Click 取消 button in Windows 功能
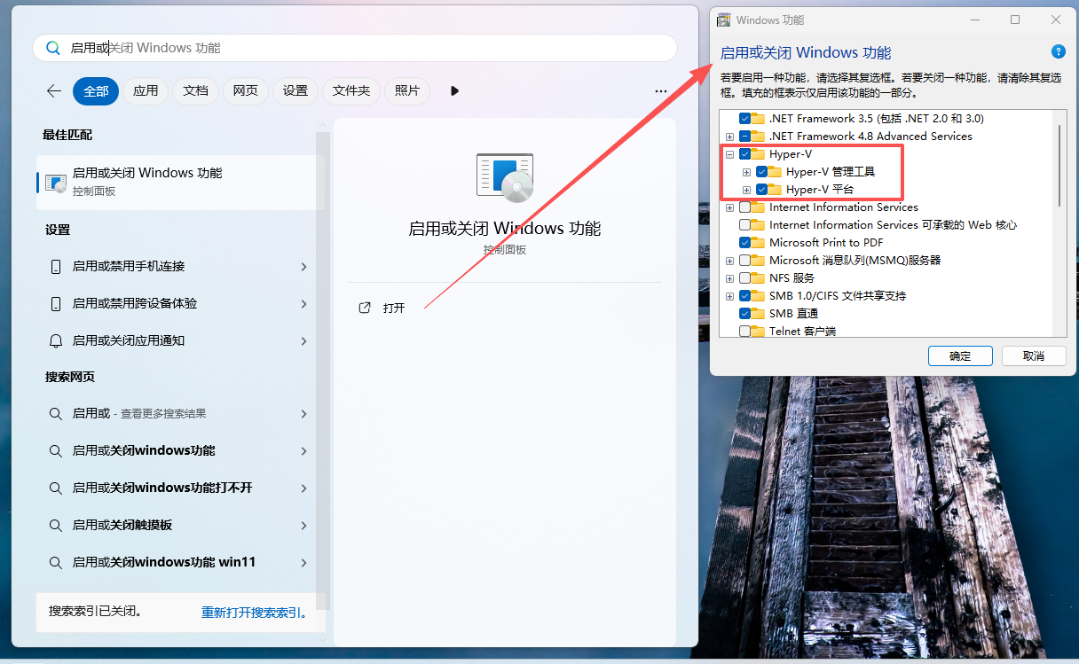Screen dimensions: 1079x664 coord(1034,355)
